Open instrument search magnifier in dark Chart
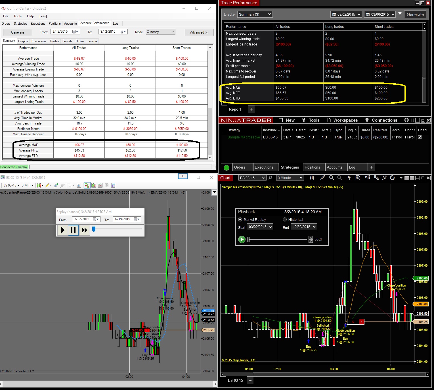434x390 pixels. 271,178
